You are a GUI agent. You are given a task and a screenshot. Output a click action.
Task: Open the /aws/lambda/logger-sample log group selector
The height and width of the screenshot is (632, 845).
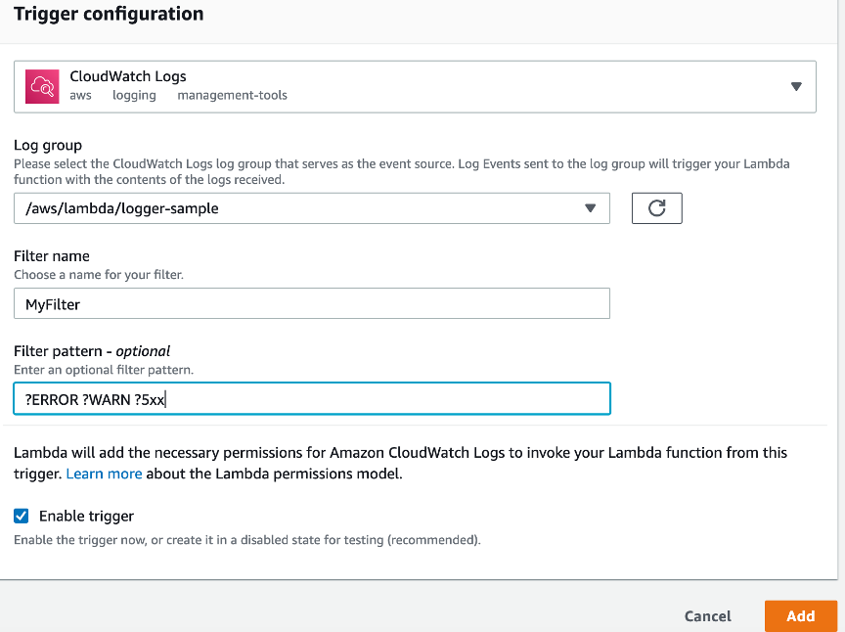tap(311, 207)
